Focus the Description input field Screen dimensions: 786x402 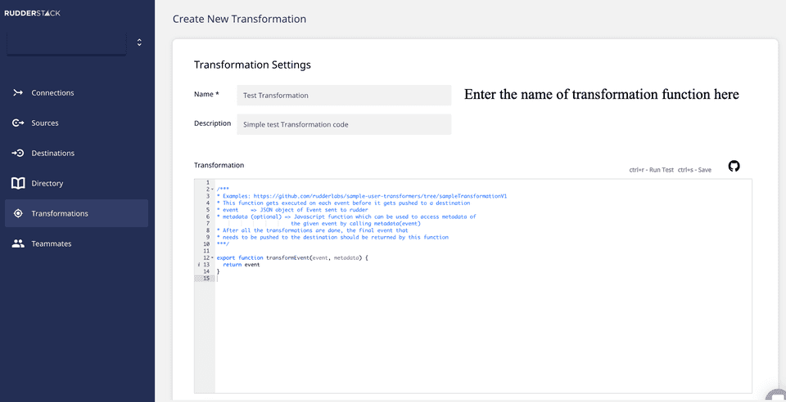click(x=344, y=124)
